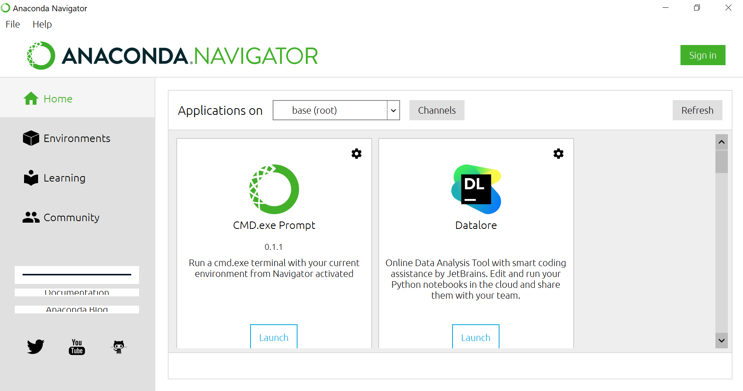Minimize the Anaconda Navigator window

[x=665, y=8]
